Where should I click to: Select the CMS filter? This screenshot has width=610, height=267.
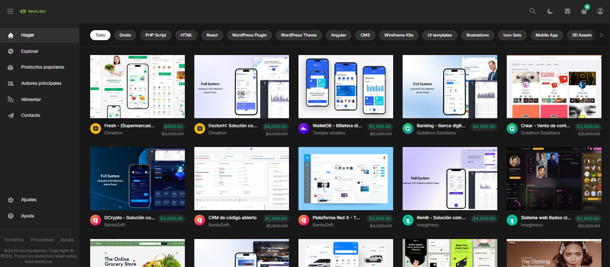[365, 35]
